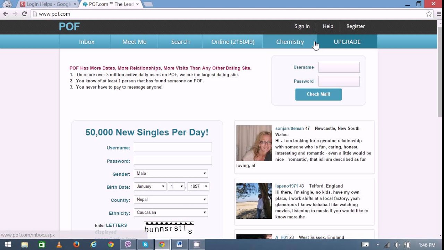The height and width of the screenshot is (250, 444).
Task: Open Viber from the taskbar
Action: 128,244
